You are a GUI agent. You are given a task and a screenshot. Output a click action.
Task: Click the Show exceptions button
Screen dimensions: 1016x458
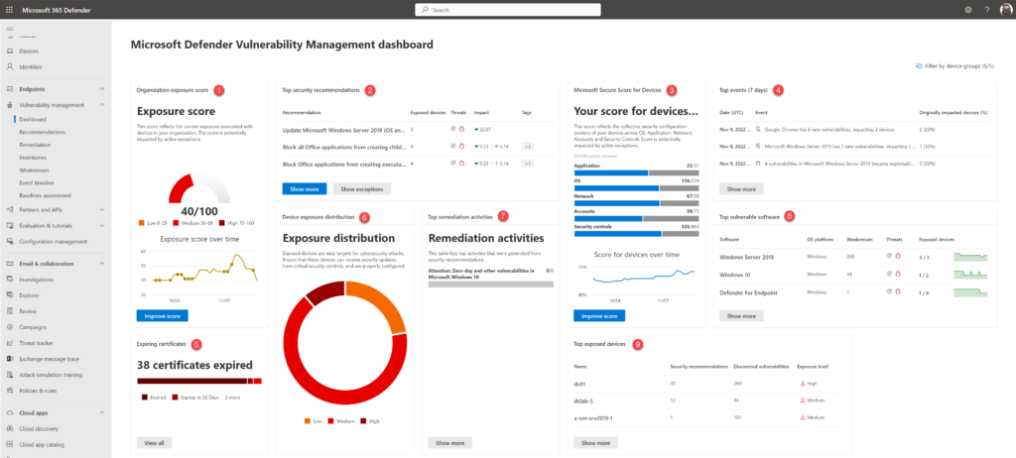coord(362,189)
